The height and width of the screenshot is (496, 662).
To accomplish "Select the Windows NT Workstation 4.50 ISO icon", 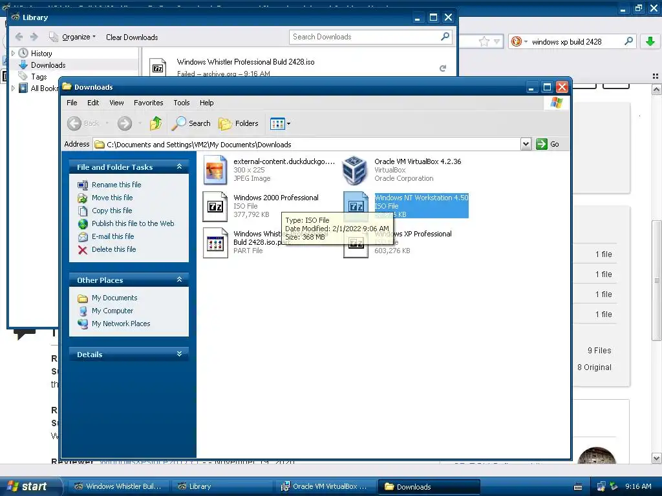I will (356, 206).
